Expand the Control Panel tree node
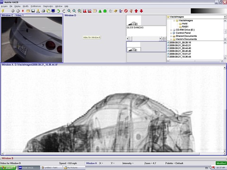Viewport: 227px width, 170px height. coord(171,33)
